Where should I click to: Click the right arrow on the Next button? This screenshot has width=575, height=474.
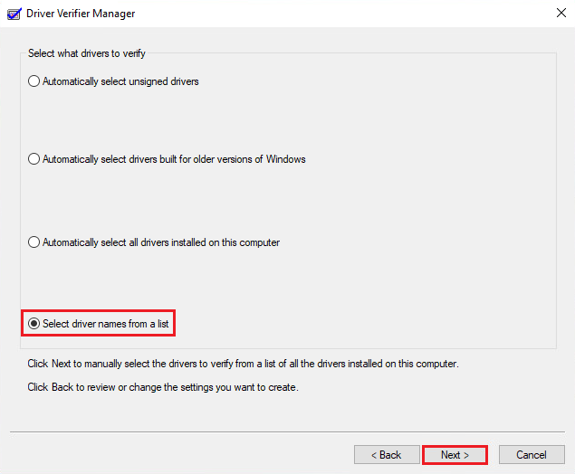[466, 455]
